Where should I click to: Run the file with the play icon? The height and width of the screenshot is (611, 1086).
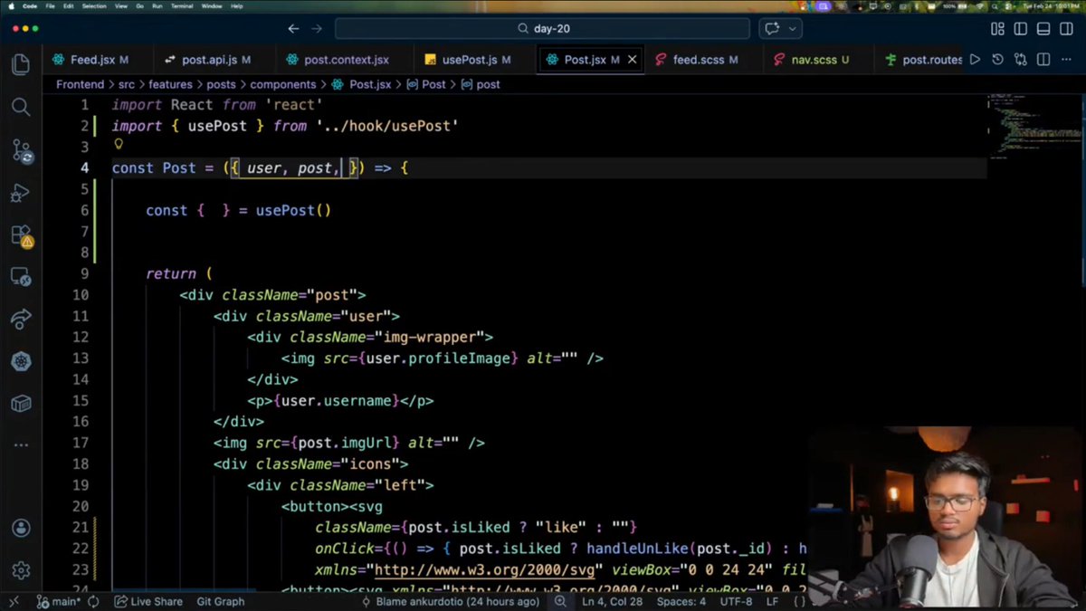coord(975,60)
